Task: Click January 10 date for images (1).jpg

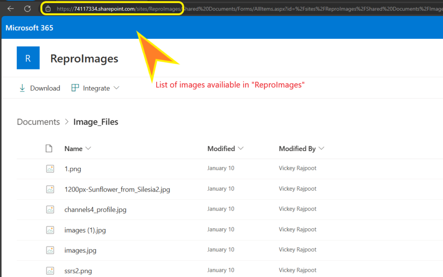Action: (x=221, y=230)
